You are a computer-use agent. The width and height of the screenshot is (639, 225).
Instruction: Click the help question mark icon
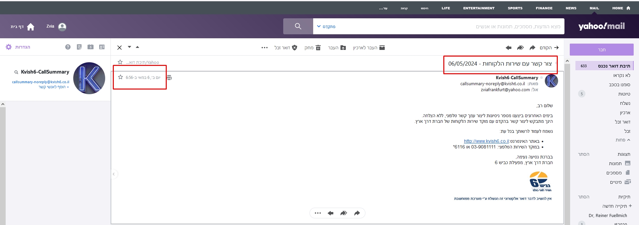click(68, 47)
